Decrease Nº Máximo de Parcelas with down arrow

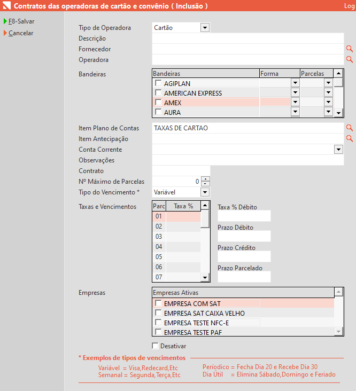point(205,184)
